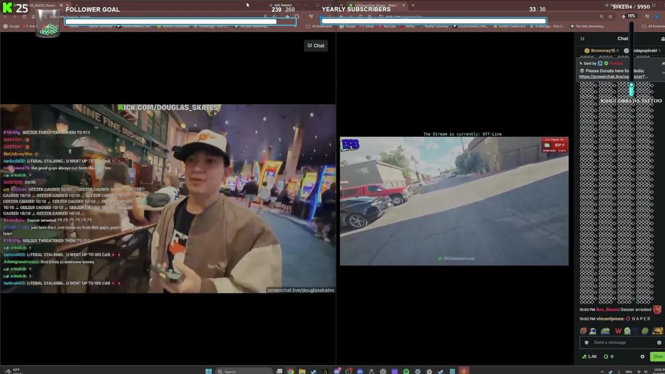Open chat settings gear icon
Image resolution: width=665 pixels, height=374 pixels.
(642, 357)
